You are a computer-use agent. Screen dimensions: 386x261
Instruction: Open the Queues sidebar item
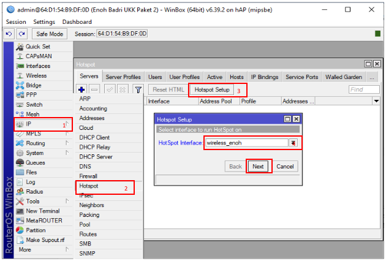44,163
